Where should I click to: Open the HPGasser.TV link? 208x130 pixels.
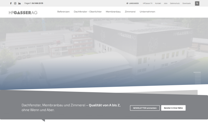[148, 3]
